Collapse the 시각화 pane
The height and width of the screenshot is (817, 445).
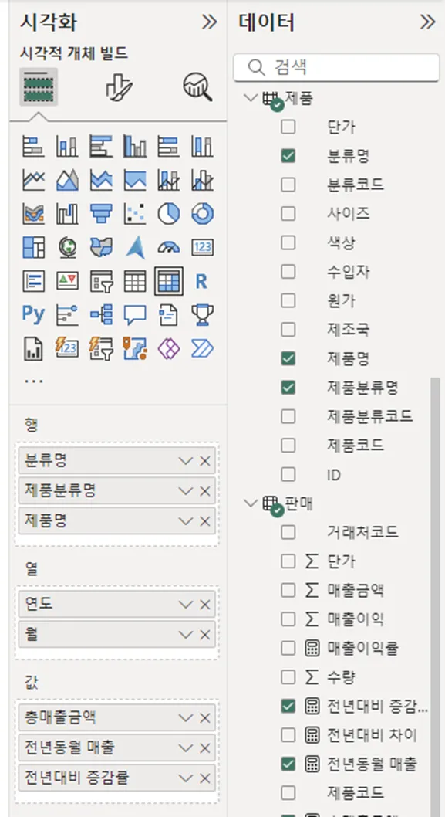pos(209,22)
